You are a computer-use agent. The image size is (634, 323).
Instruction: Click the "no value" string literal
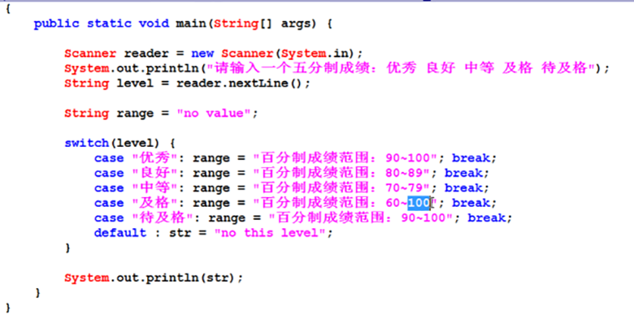(214, 113)
